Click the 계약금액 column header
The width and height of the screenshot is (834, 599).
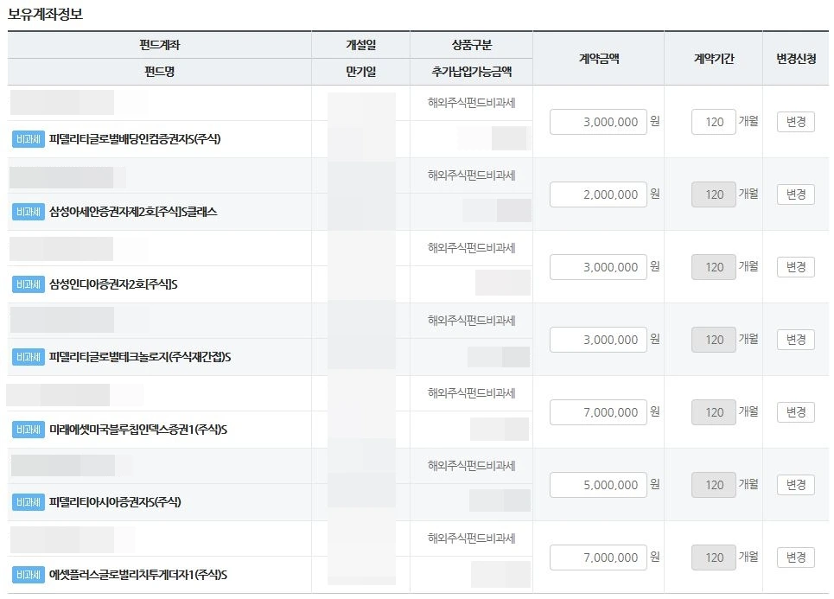(x=599, y=59)
